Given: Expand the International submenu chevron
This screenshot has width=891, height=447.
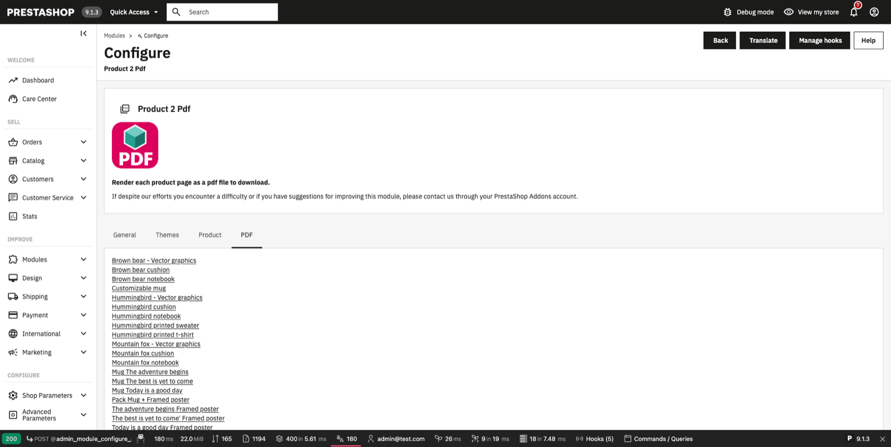Looking at the screenshot, I should [84, 334].
